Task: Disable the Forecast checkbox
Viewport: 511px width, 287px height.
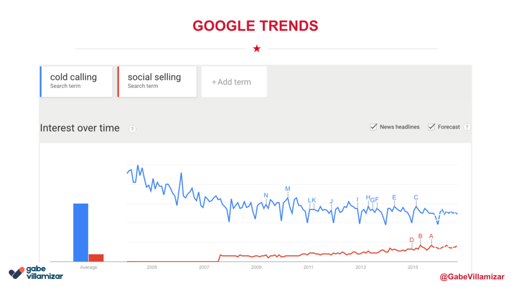Action: (431, 127)
